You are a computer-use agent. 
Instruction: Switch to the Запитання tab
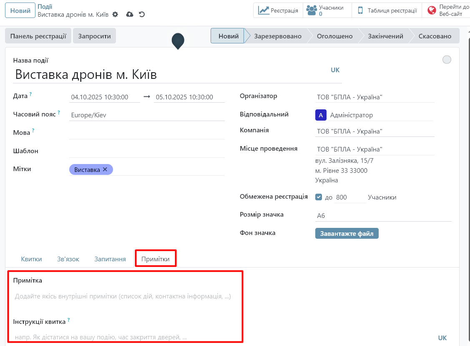coord(110,259)
